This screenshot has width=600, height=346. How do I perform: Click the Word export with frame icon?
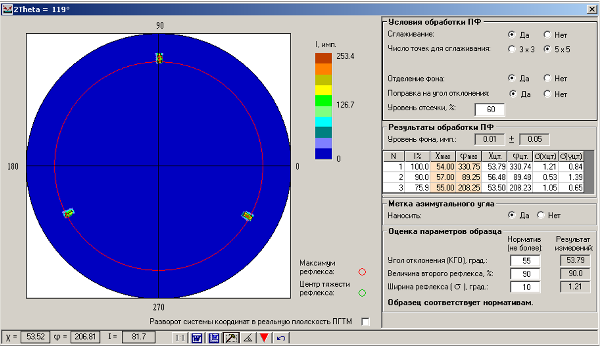(214, 338)
